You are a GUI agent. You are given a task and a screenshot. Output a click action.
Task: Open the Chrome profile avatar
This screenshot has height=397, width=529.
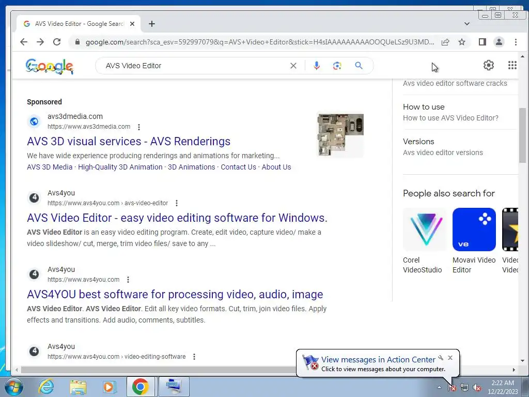[x=499, y=42]
